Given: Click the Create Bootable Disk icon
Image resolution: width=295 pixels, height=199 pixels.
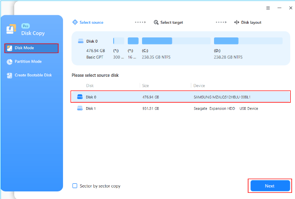Looking at the screenshot, I should pyautogui.click(x=9, y=75).
